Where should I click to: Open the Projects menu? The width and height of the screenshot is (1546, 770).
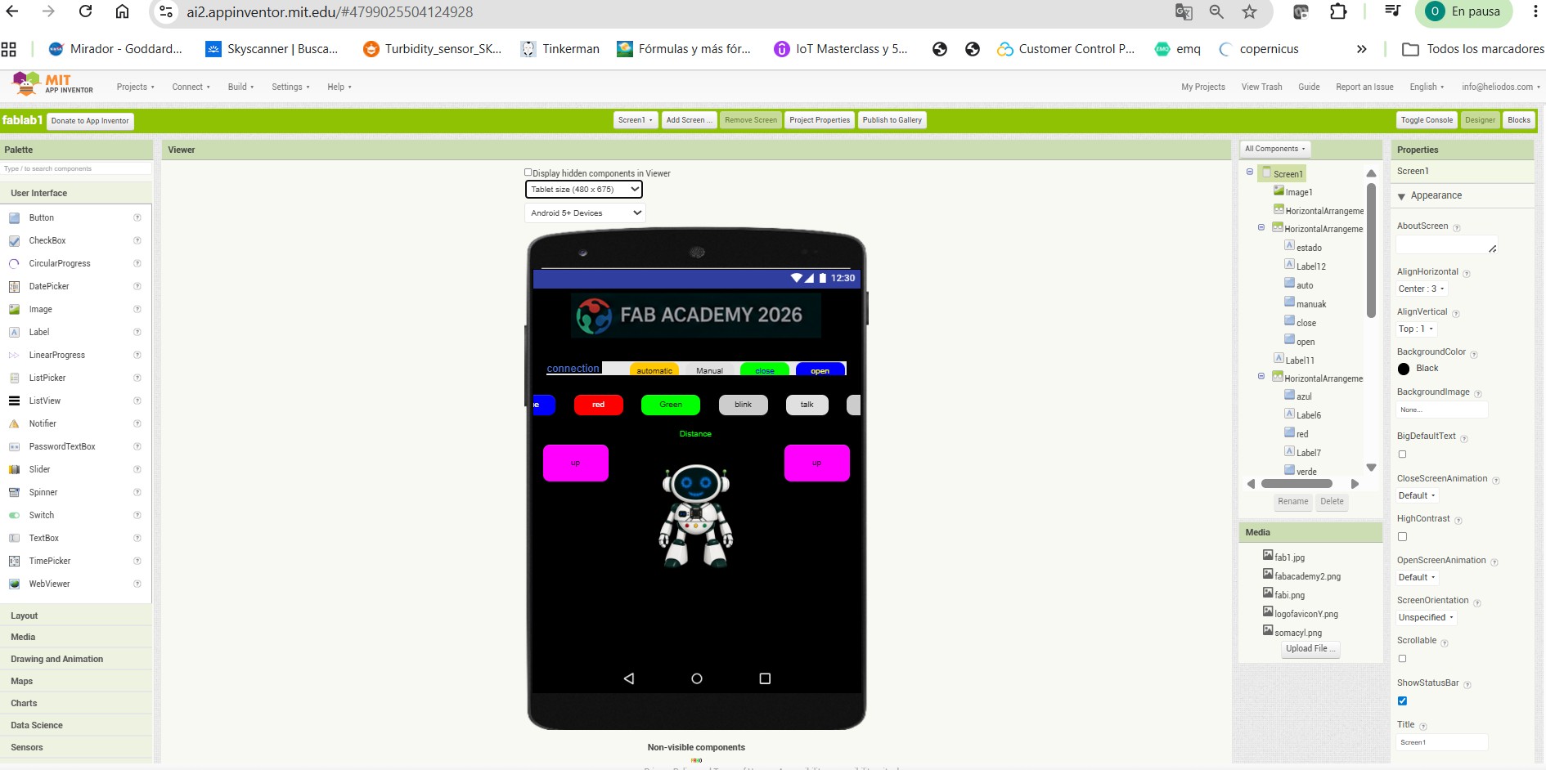135,87
